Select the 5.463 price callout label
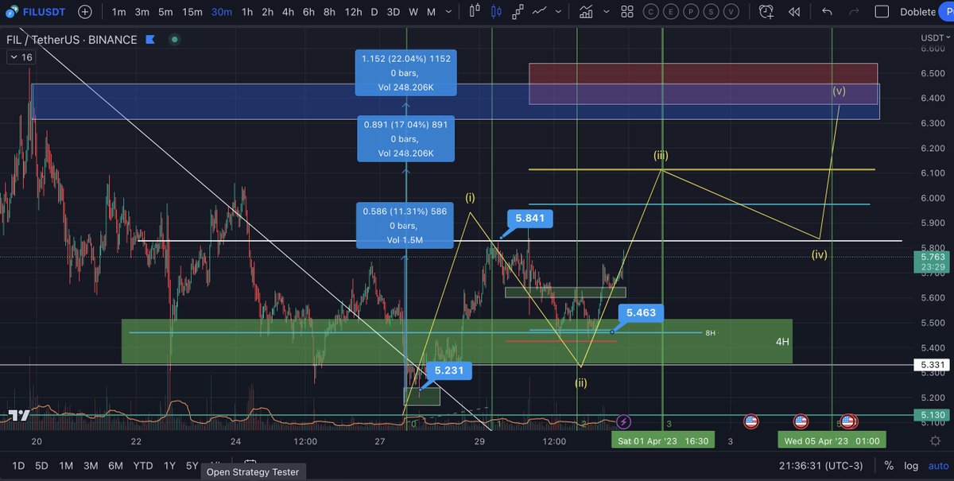 click(x=641, y=312)
